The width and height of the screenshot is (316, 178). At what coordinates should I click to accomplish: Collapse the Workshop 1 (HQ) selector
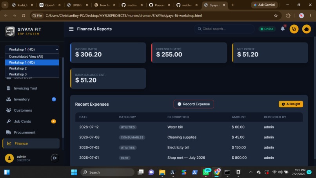[x=32, y=49]
